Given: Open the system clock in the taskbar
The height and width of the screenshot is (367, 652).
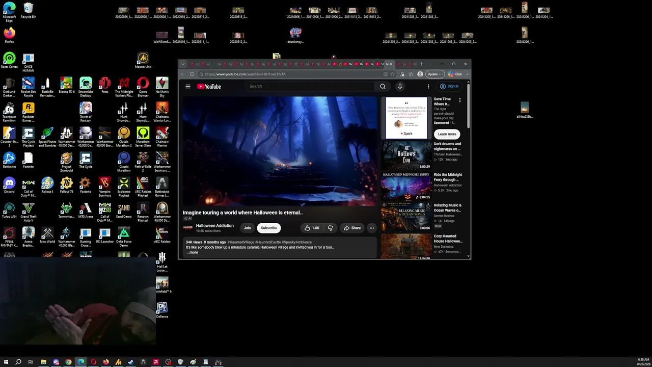Looking at the screenshot, I should tap(643, 362).
